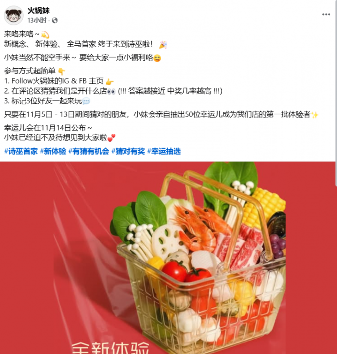Click the right page scrollbar
Screen dimensions: 337x354
(x=336, y=93)
